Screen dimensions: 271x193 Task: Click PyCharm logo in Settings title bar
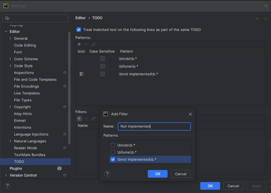point(6,6)
